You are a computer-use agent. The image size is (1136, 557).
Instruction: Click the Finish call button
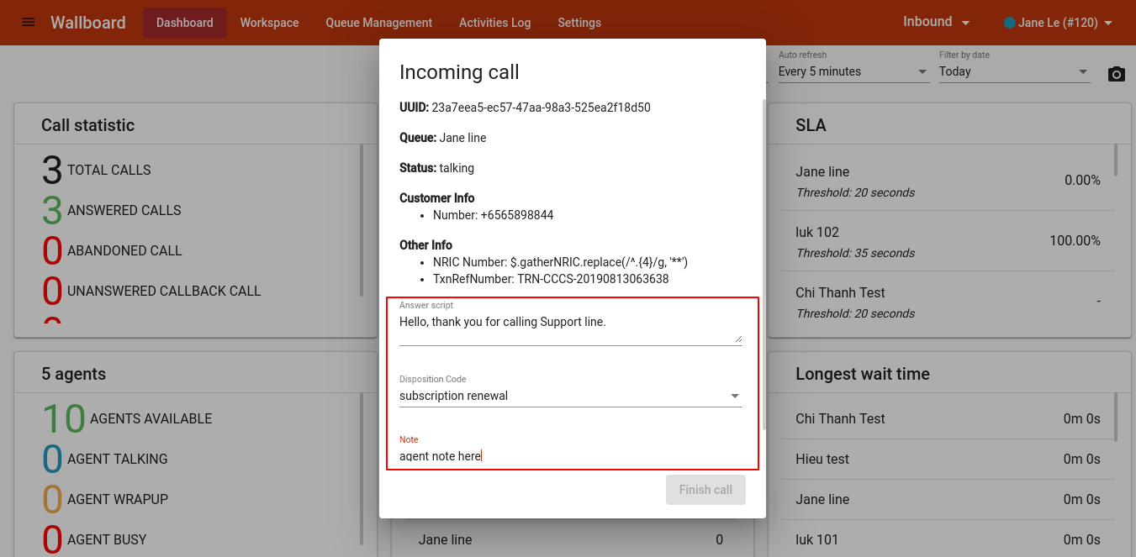point(705,490)
